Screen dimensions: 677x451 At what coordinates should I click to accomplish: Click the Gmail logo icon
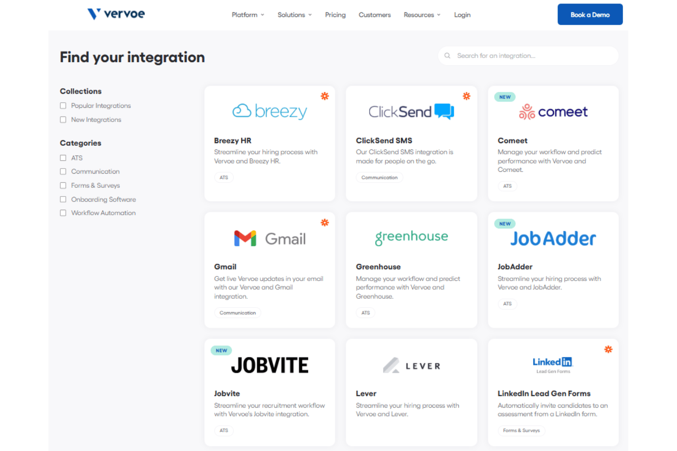[x=270, y=239]
